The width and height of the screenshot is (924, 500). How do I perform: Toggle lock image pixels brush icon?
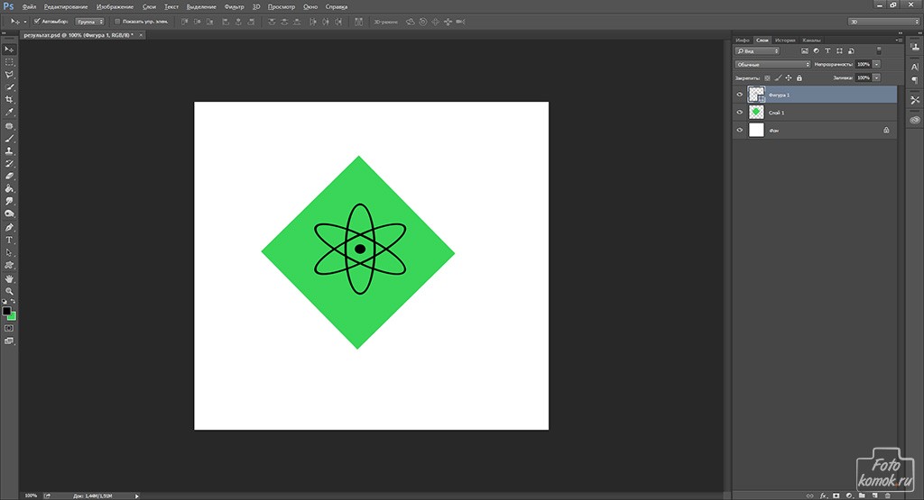(778, 77)
